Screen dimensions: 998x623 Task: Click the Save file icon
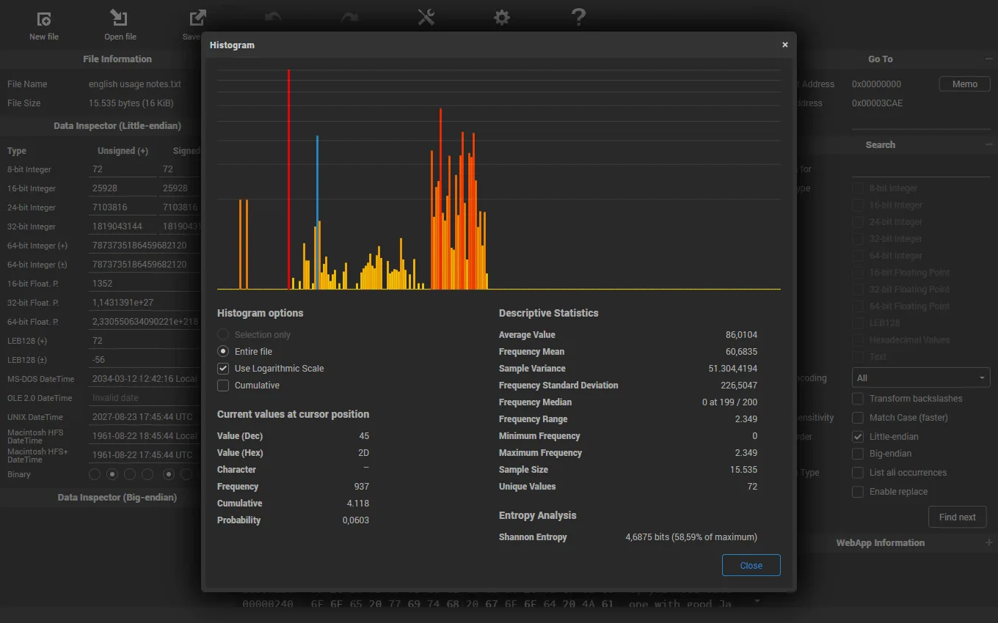(197, 18)
